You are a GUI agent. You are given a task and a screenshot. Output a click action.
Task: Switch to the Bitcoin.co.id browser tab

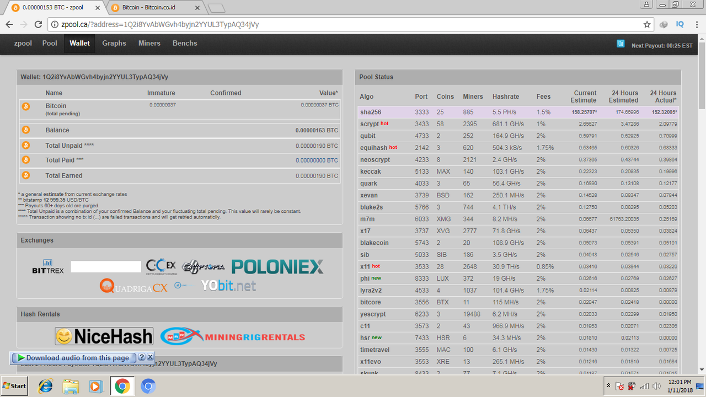pyautogui.click(x=156, y=8)
